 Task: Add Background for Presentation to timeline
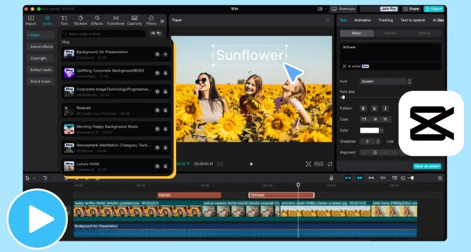coord(165,54)
